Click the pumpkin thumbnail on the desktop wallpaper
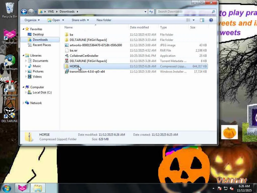The height and width of the screenshot is (193, 257). tap(229, 132)
